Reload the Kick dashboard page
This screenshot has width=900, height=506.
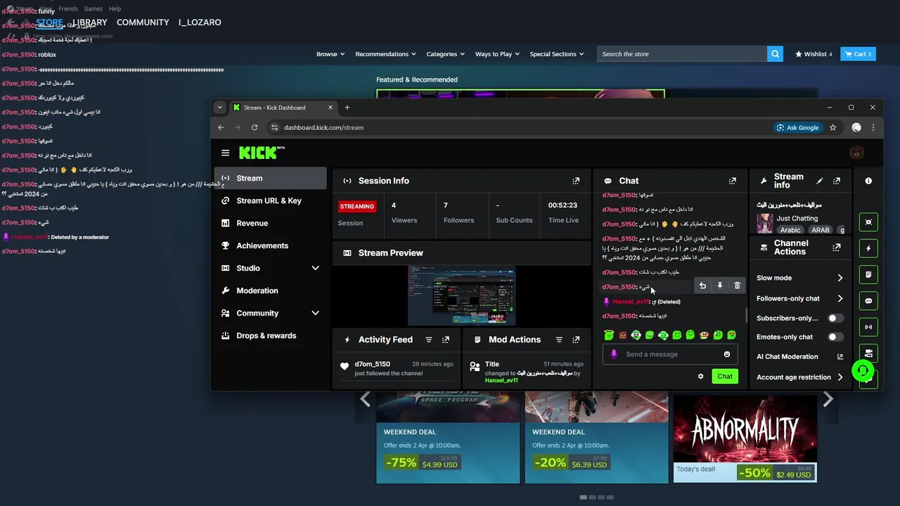tap(255, 127)
